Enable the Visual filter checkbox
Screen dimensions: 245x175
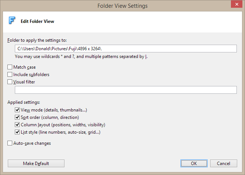(10, 82)
